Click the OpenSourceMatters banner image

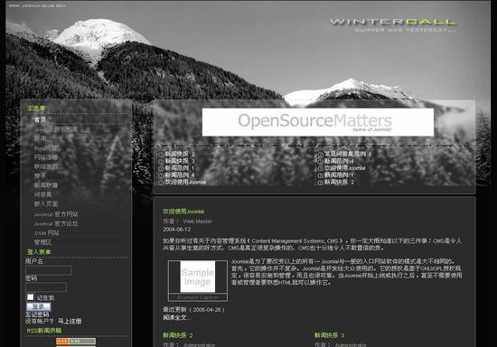(x=318, y=122)
